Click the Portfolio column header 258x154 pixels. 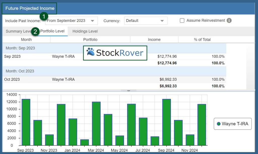(x=90, y=40)
